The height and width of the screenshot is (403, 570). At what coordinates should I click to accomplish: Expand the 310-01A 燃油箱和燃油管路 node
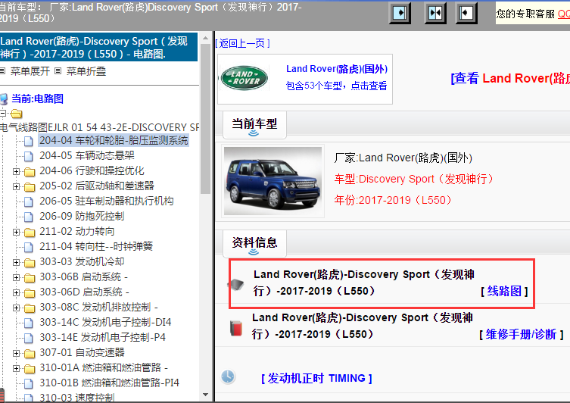[16, 368]
